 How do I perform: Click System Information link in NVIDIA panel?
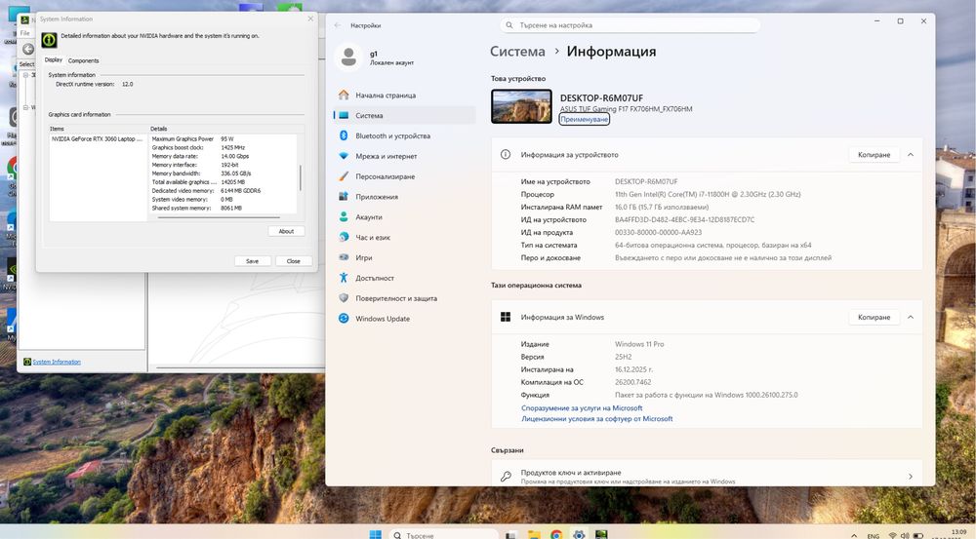click(x=57, y=362)
